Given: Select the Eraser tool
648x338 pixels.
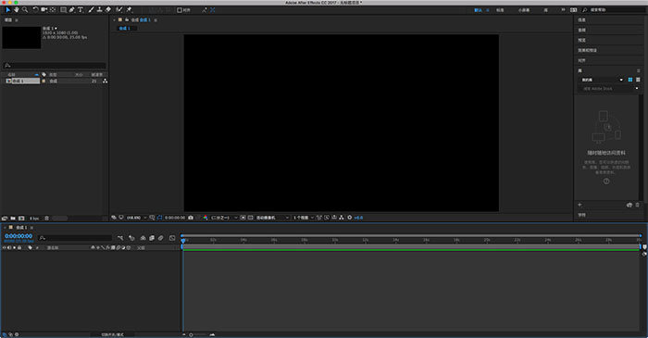Looking at the screenshot, I should pyautogui.click(x=108, y=9).
